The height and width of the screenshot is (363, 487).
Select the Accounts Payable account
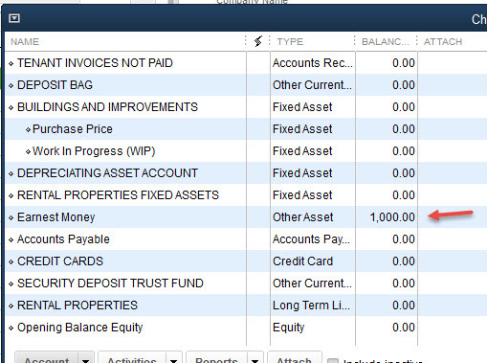pos(63,239)
